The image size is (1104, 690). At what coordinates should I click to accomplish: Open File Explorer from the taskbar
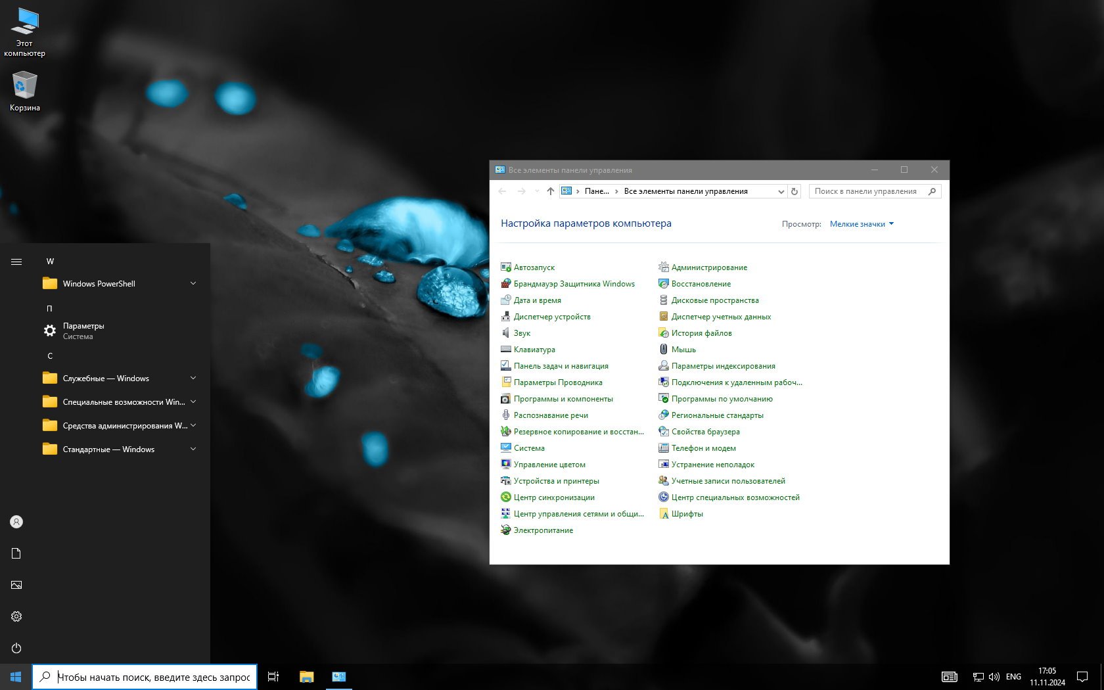[306, 676]
